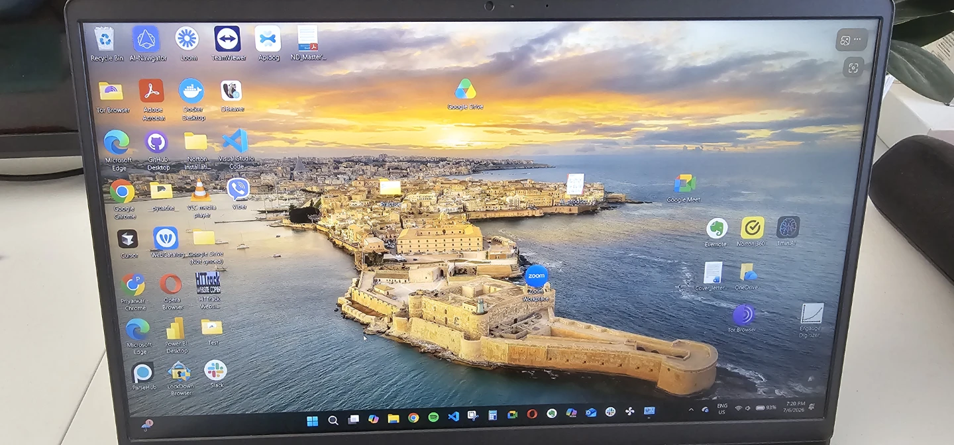Select the Evernote desktop icon

pos(716,232)
